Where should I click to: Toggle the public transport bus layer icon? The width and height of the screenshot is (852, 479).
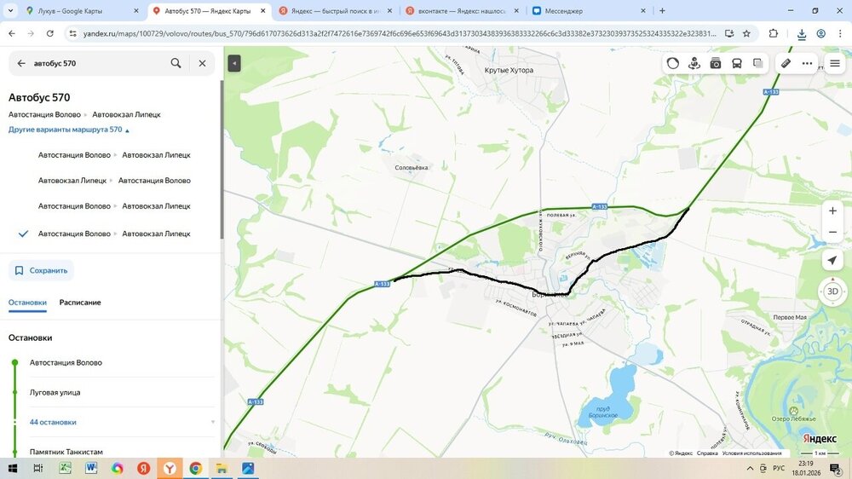(x=737, y=63)
